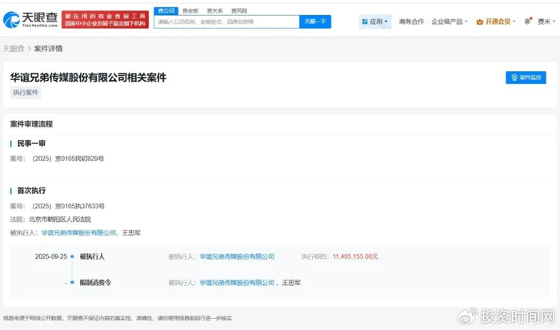
Task: Hit the 天眼一下 search button
Action: [x=315, y=22]
